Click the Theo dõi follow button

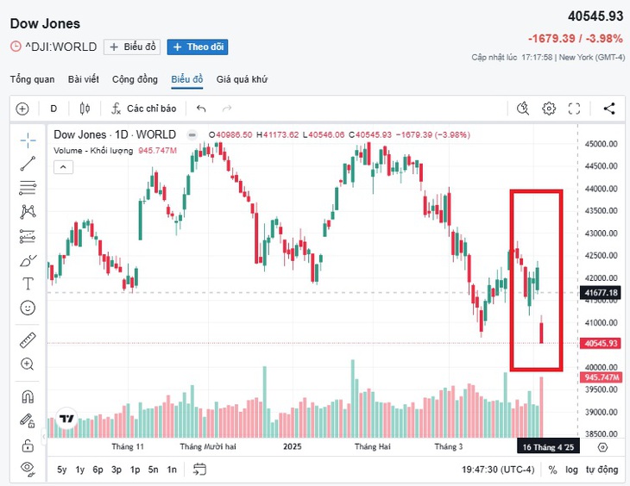tap(198, 47)
